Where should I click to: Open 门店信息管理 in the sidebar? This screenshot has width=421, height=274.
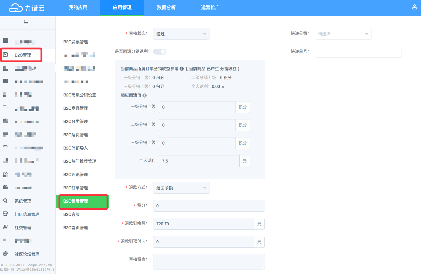pos(27,214)
